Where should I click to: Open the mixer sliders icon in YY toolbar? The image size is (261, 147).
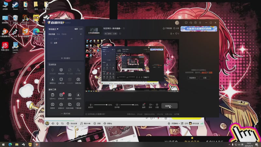point(62,123)
